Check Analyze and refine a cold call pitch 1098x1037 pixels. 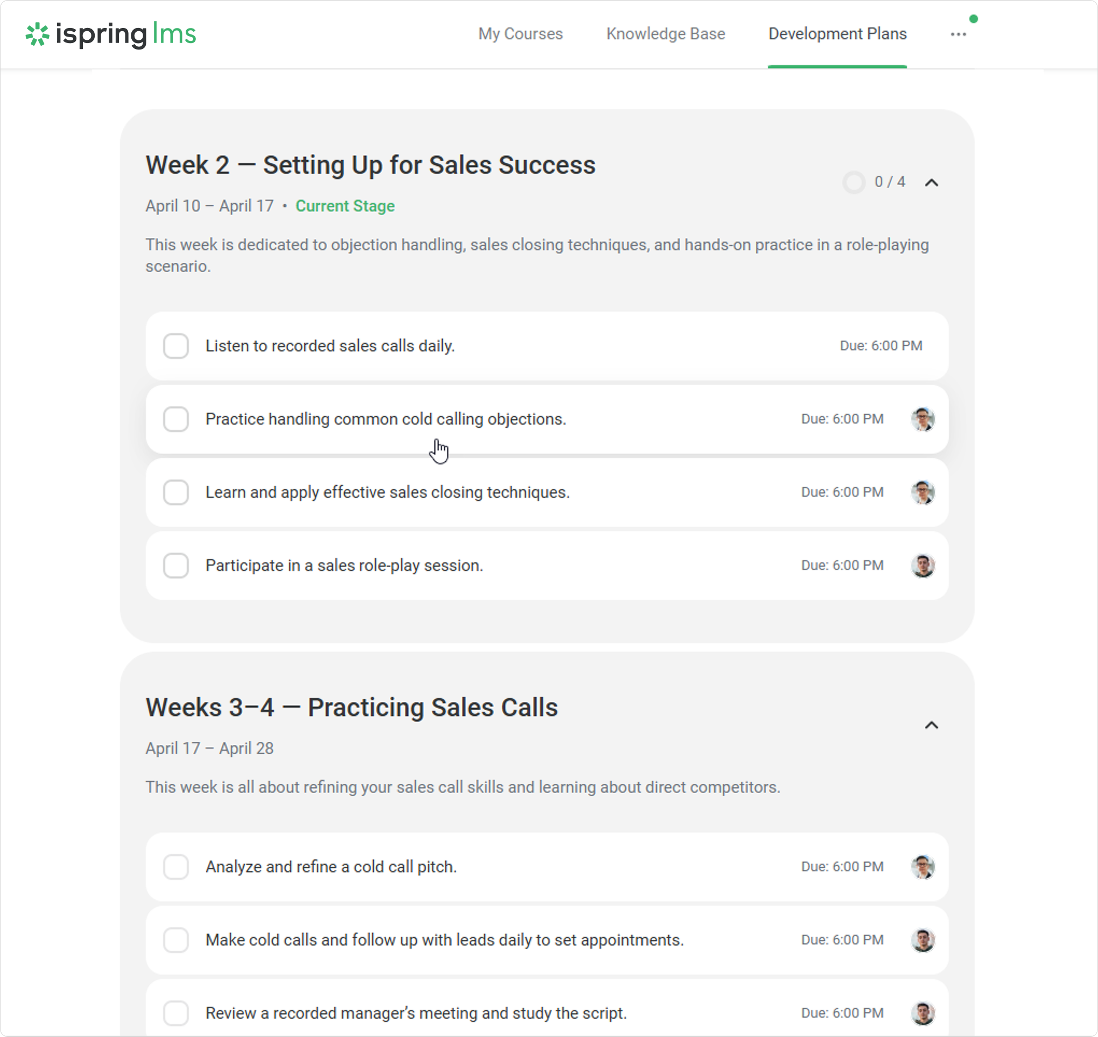click(x=176, y=867)
